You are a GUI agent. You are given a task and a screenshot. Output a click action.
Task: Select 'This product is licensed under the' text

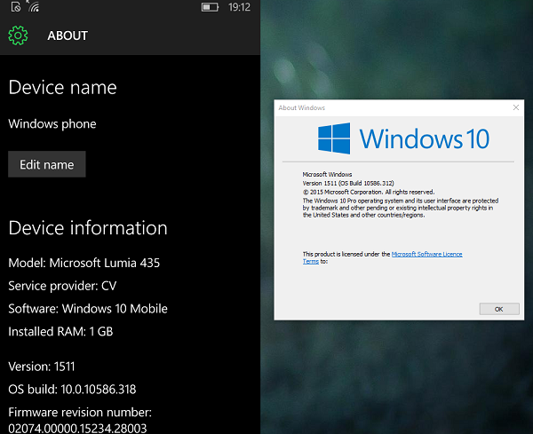346,254
